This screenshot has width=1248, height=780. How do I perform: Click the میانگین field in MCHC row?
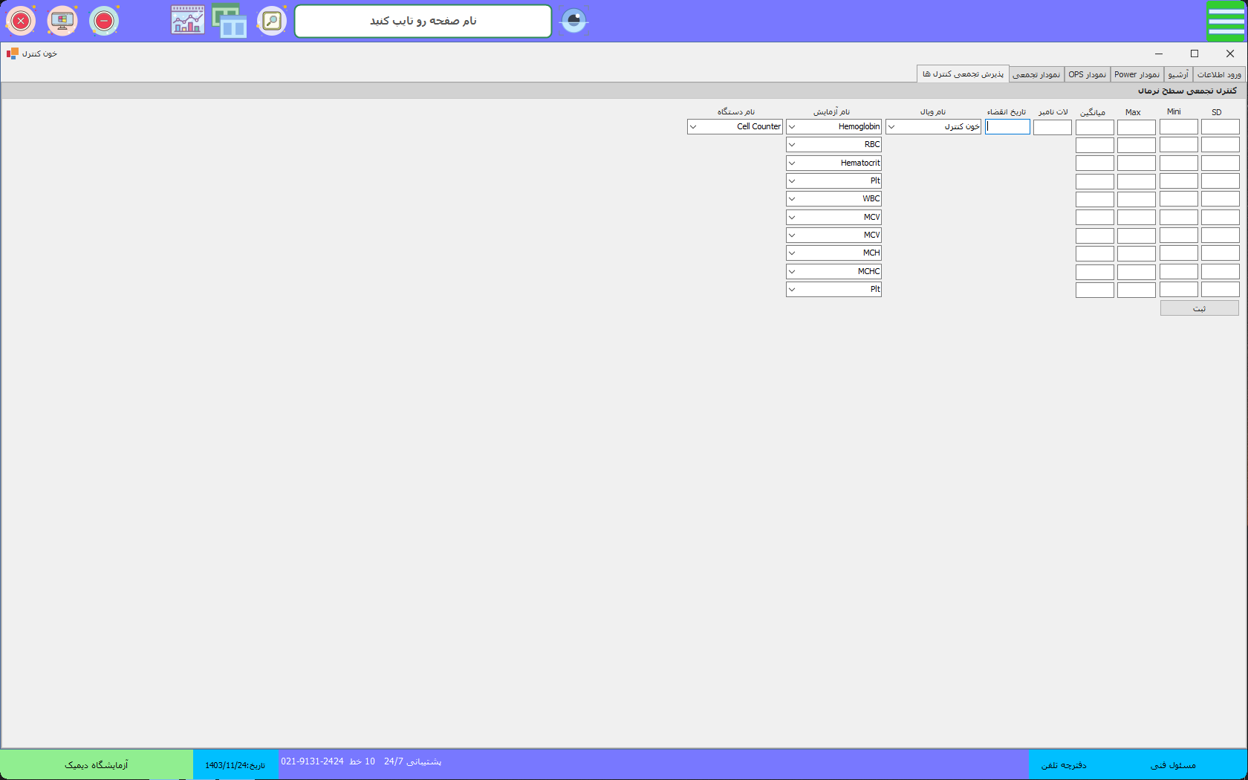(1095, 271)
